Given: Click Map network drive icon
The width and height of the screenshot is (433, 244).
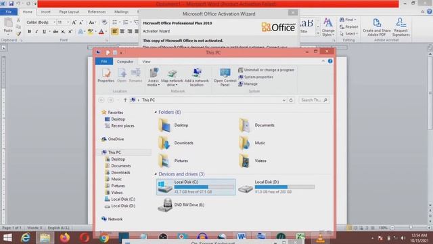Looking at the screenshot, I should pos(172,77).
